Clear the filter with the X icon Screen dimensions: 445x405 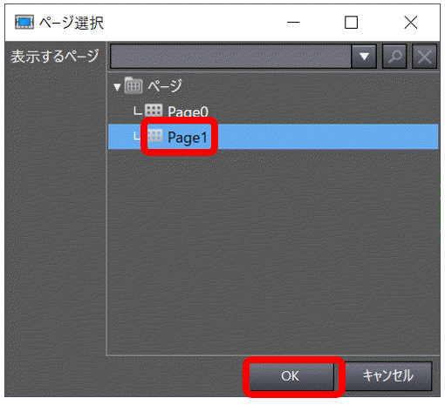click(x=424, y=57)
